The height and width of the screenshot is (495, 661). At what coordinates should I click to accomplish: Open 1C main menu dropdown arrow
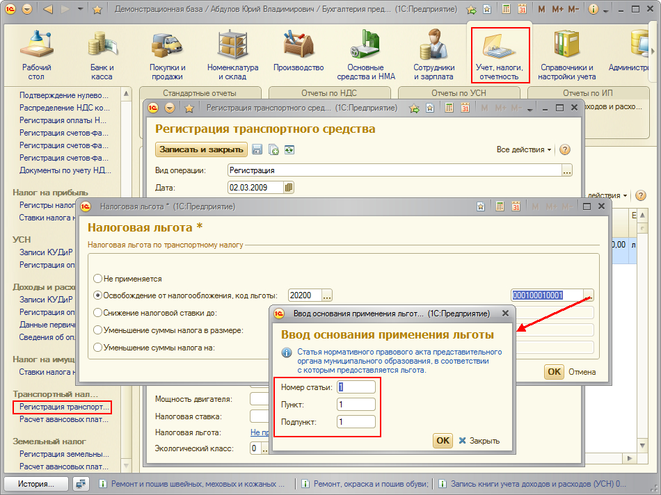27,9
